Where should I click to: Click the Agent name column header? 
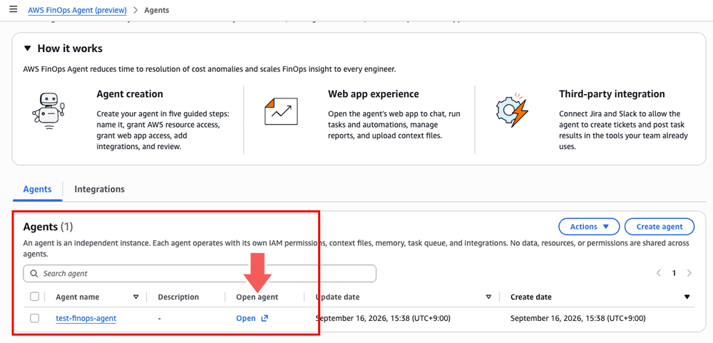click(77, 297)
